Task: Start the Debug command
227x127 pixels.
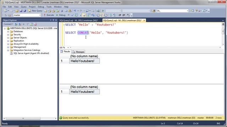Action: 61,15
